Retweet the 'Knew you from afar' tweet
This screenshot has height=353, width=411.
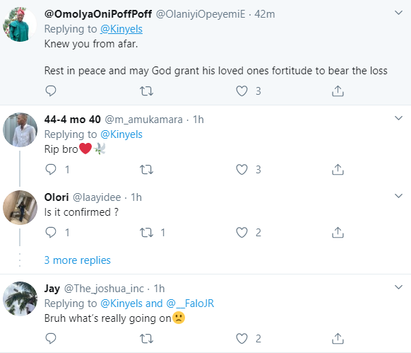(x=146, y=91)
